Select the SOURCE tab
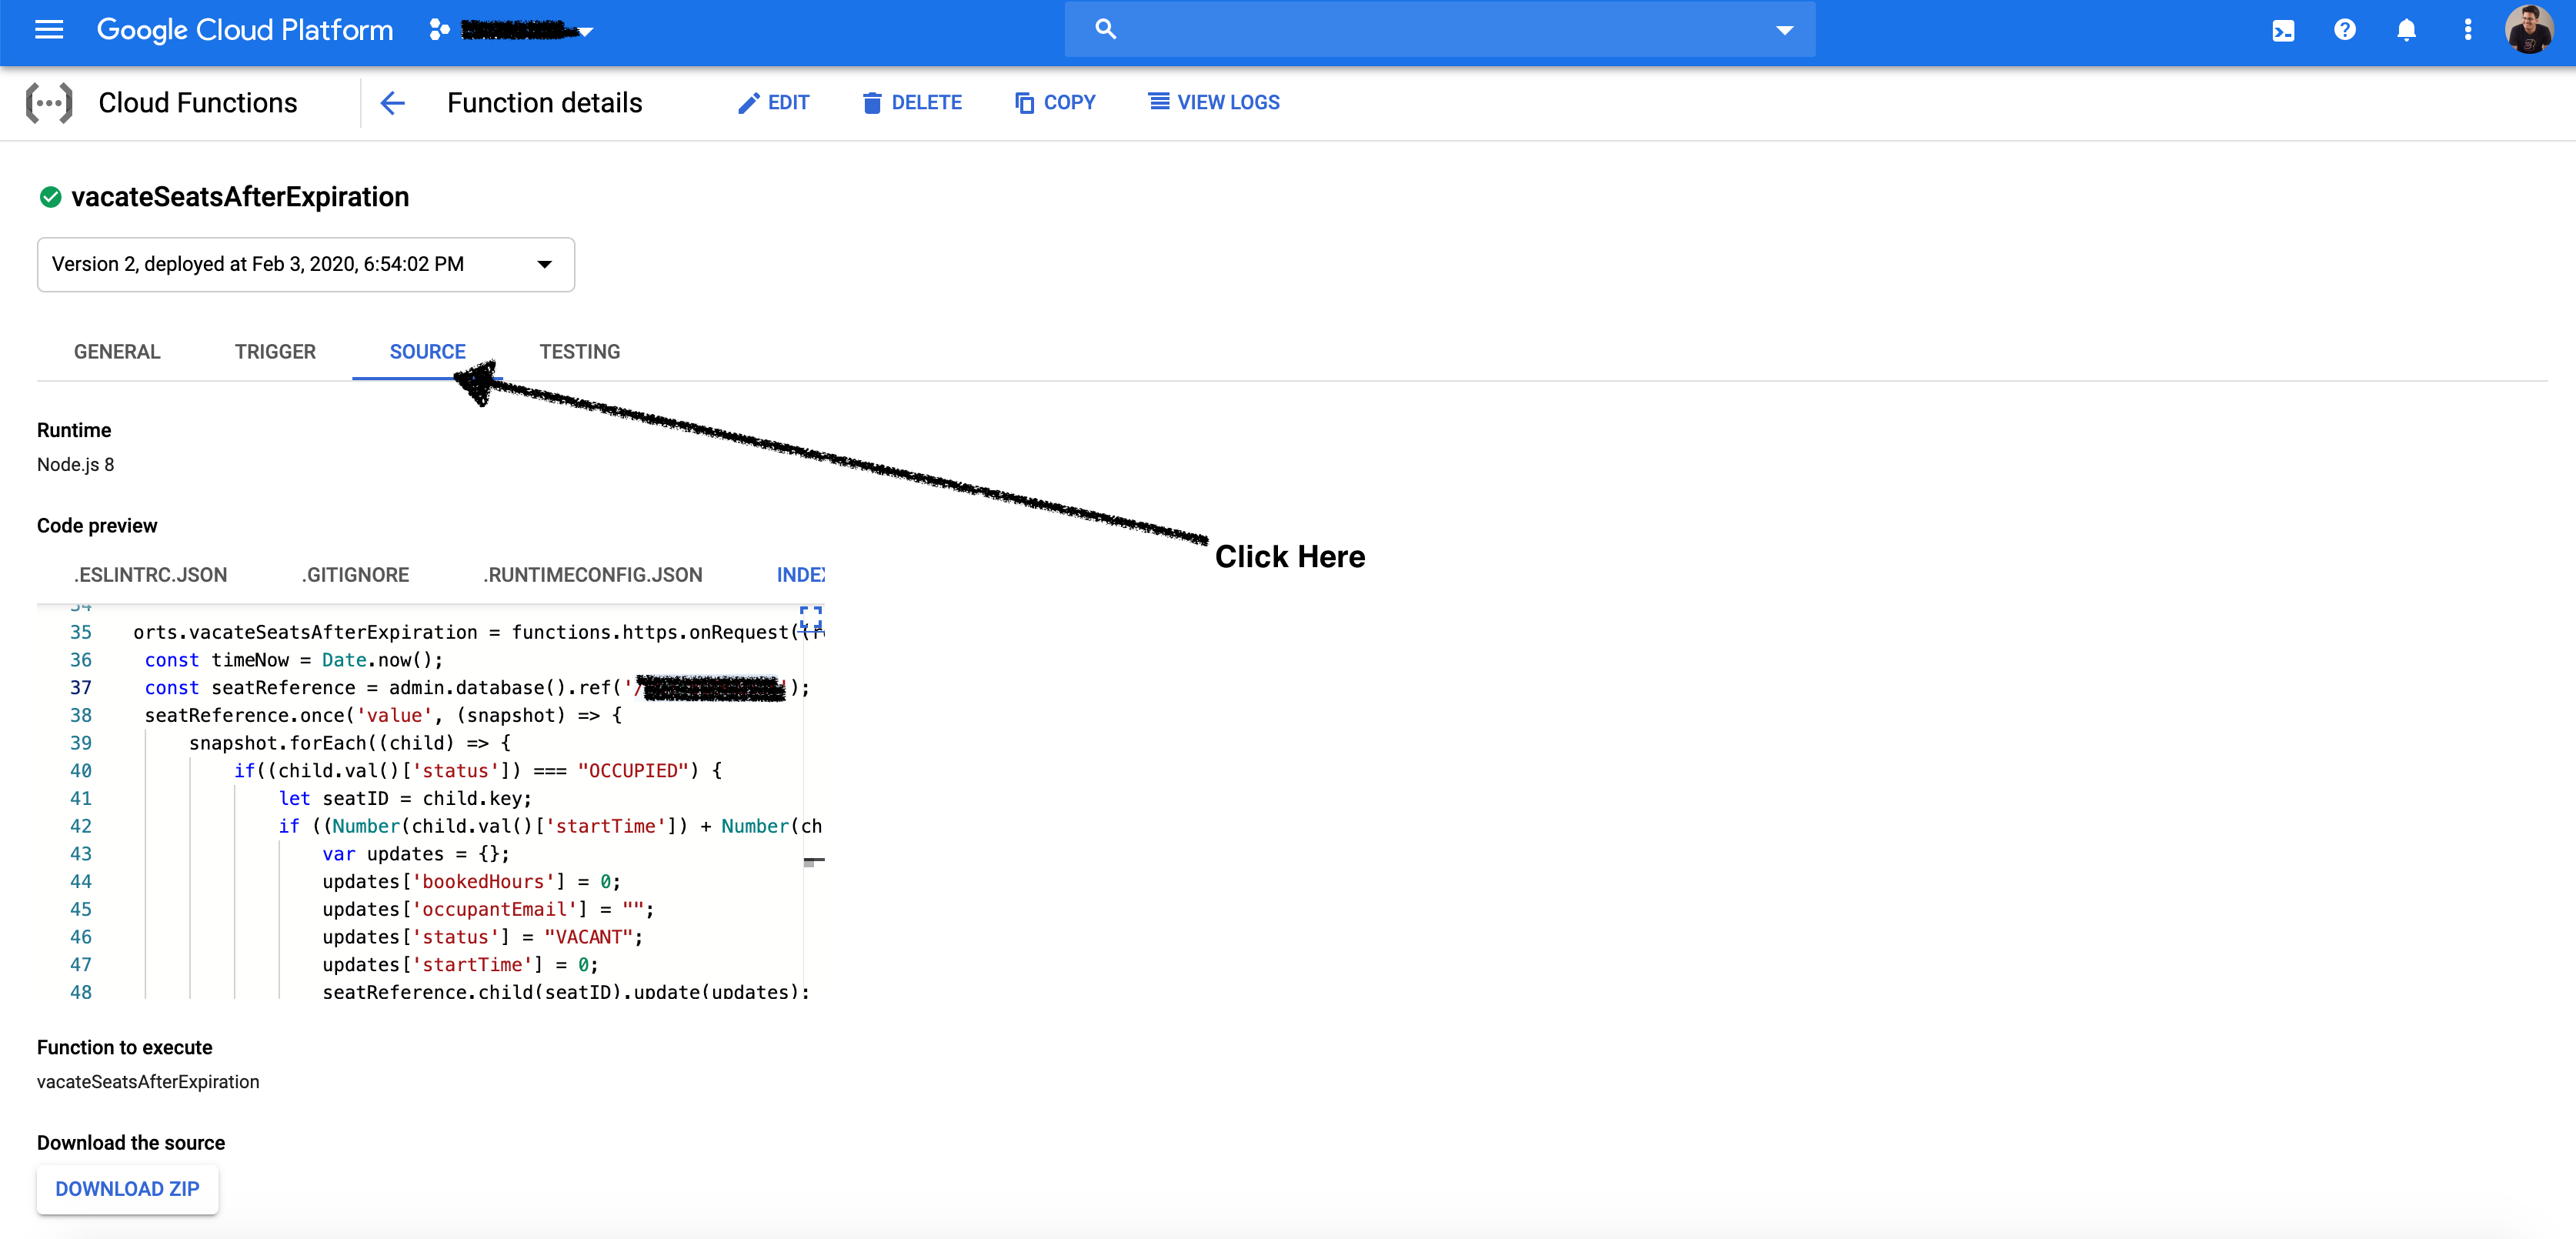The width and height of the screenshot is (2576, 1239). [x=427, y=352]
